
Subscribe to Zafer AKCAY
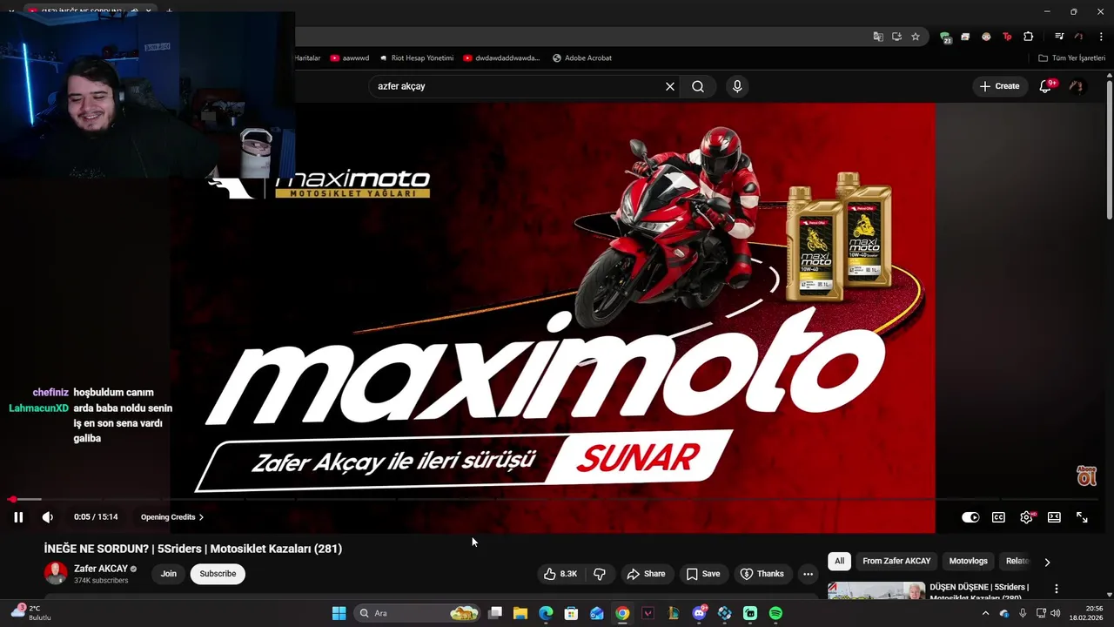(x=218, y=574)
